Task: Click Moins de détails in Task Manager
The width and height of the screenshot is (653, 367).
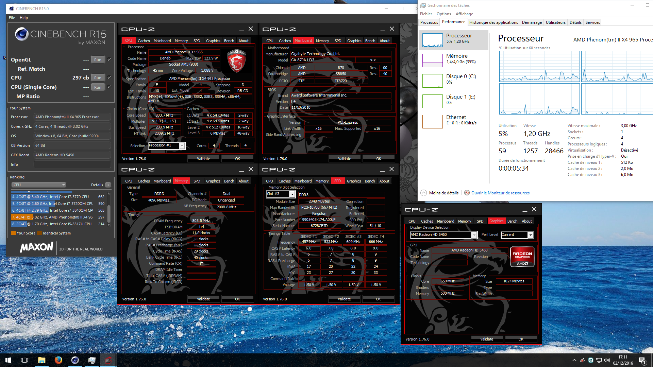Action: pos(443,193)
